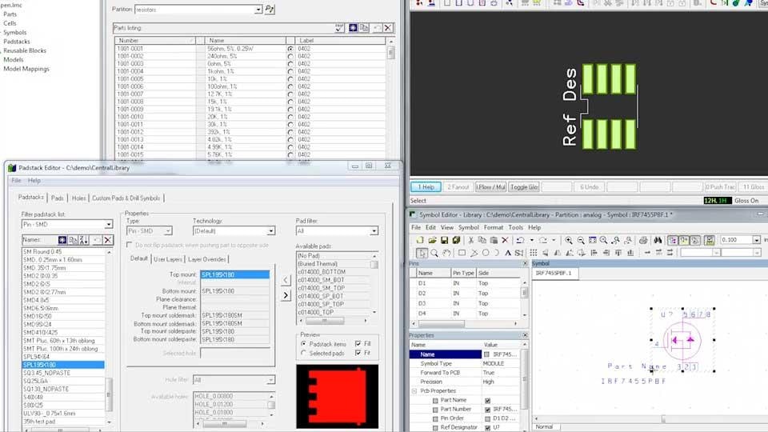Click the Padstack Names sort A-Z icon
Screen dimensions: 768x432
[x=84, y=239]
